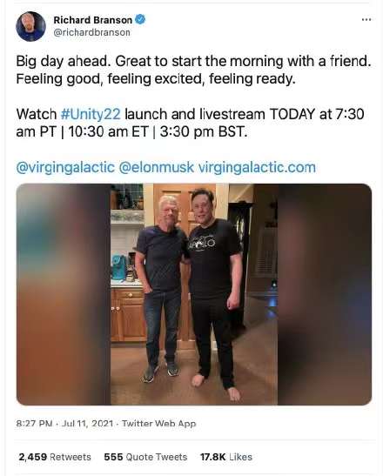This screenshot has width=383, height=476.
Task: Click the blue verified badge
Action: coord(140,20)
